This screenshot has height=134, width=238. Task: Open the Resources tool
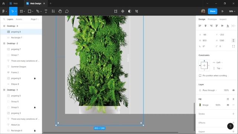(x=53, y=11)
